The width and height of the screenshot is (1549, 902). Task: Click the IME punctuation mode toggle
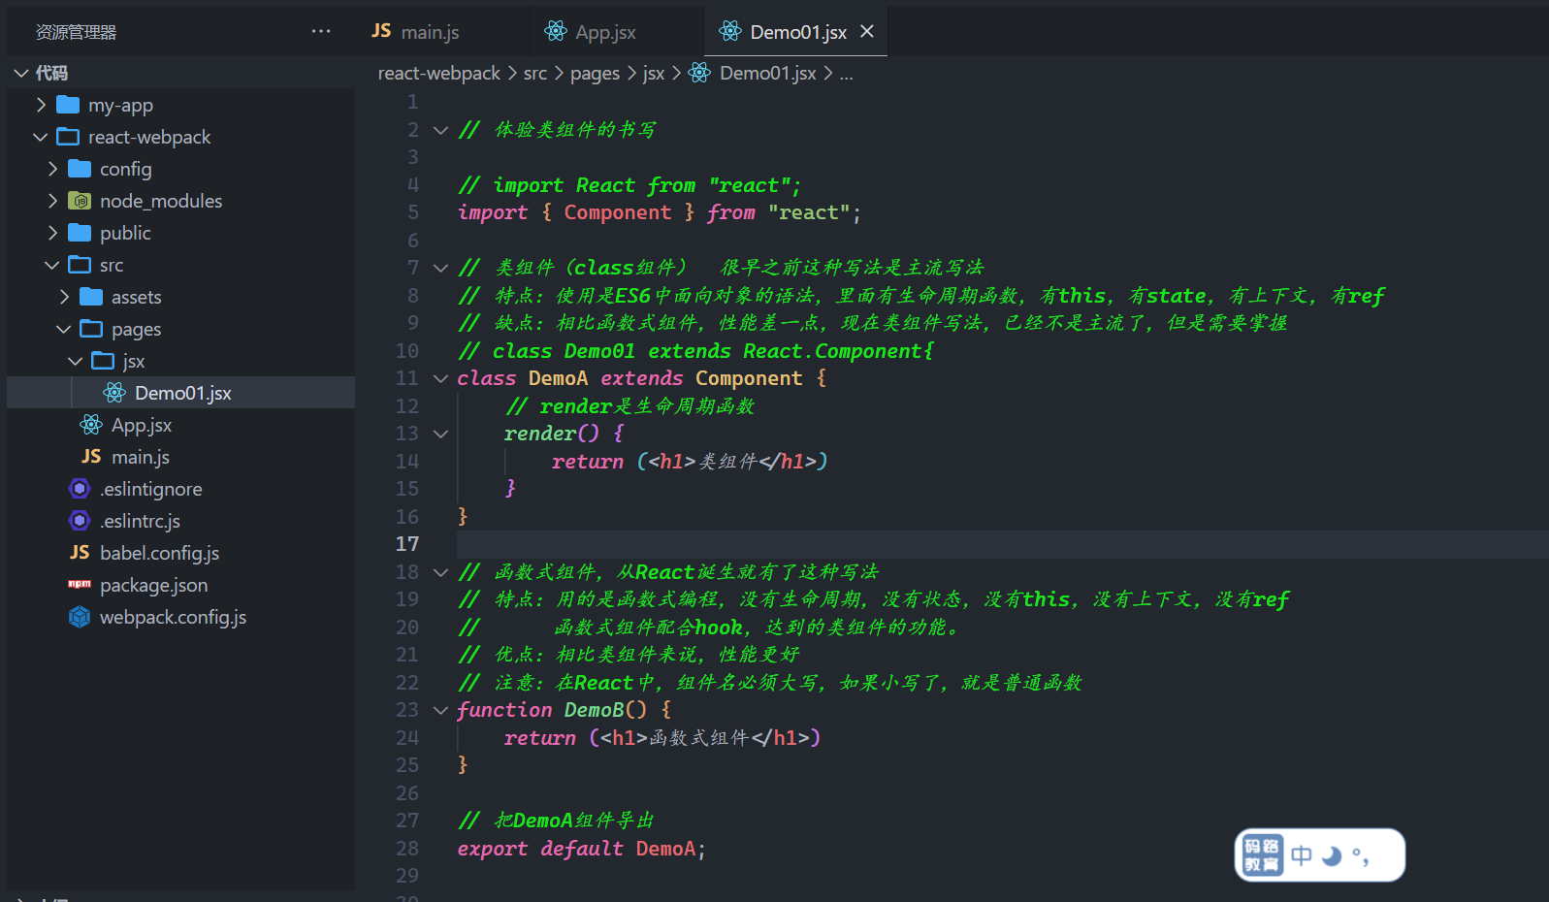tap(1361, 856)
